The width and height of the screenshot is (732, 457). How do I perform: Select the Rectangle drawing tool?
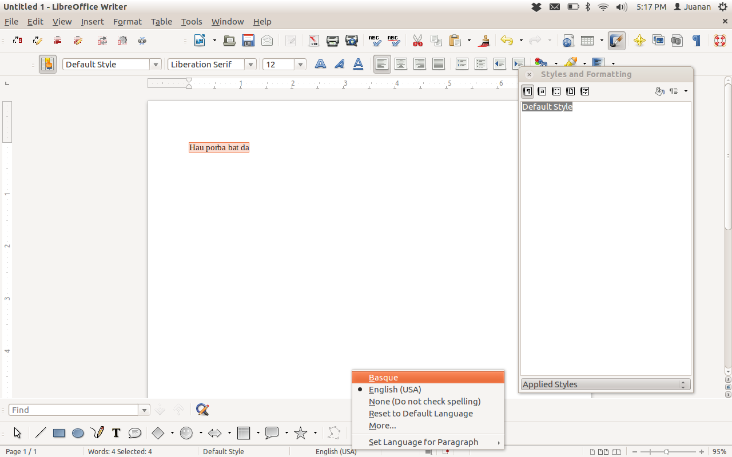tap(59, 433)
